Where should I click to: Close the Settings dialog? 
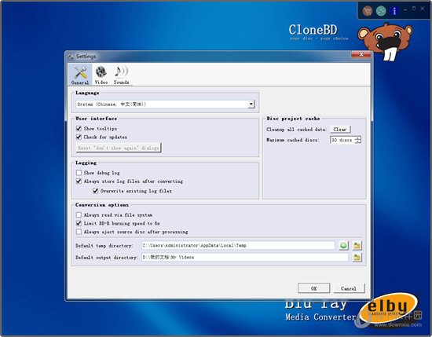(x=361, y=54)
